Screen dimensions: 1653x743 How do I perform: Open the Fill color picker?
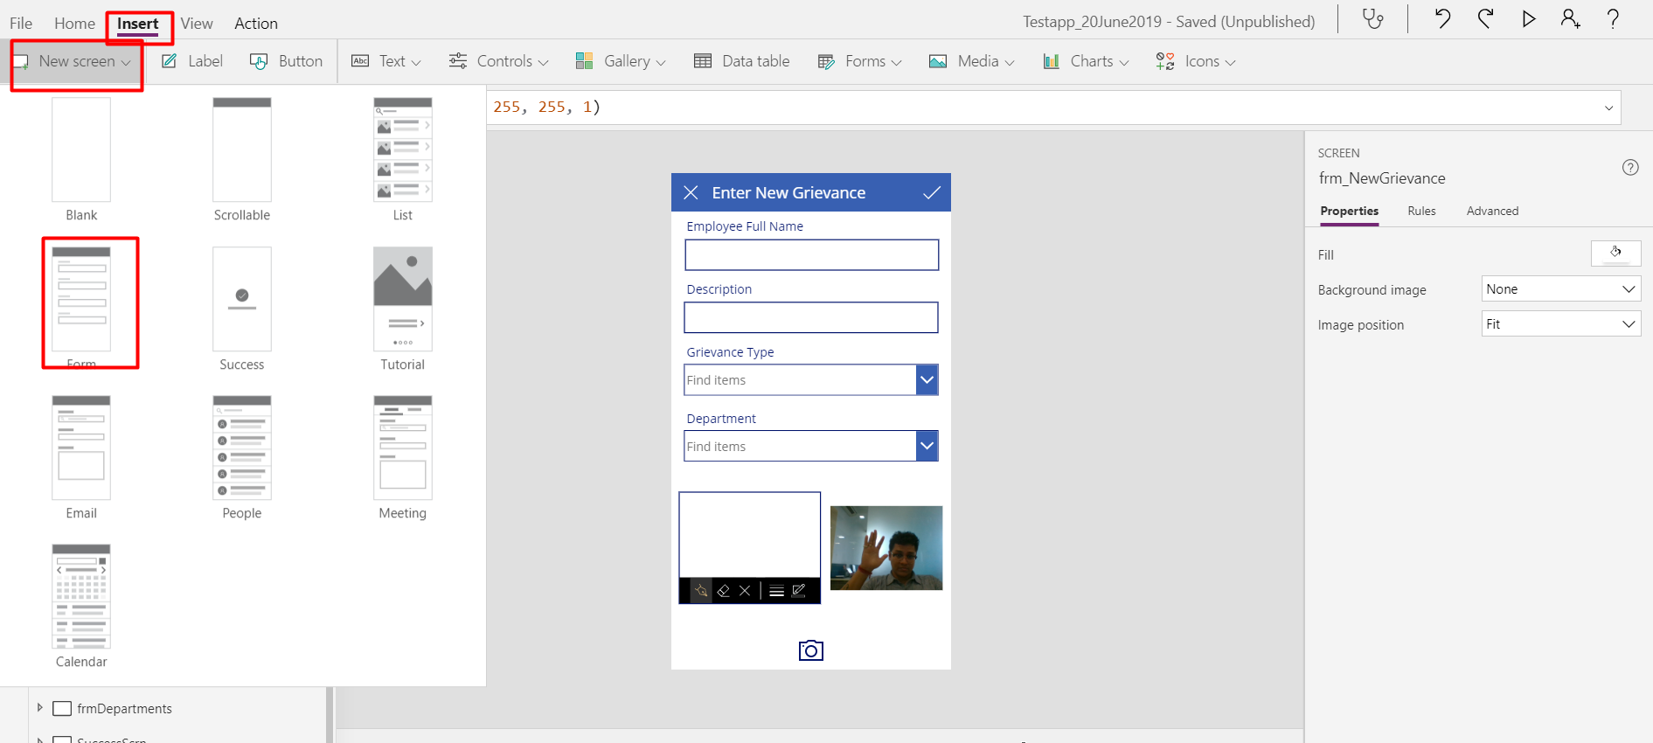pyautogui.click(x=1615, y=253)
